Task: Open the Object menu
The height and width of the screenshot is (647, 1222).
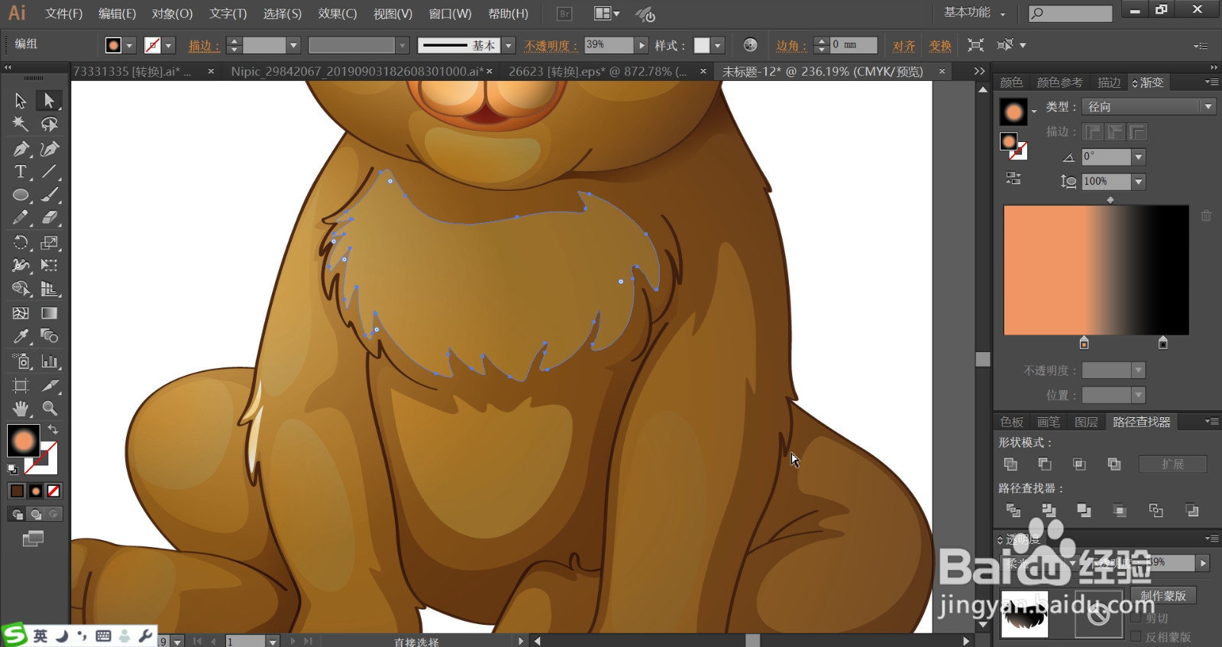Action: (x=172, y=14)
